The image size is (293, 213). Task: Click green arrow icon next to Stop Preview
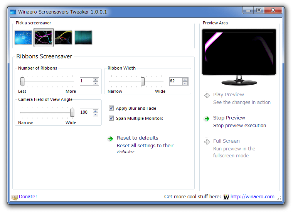click(x=207, y=119)
